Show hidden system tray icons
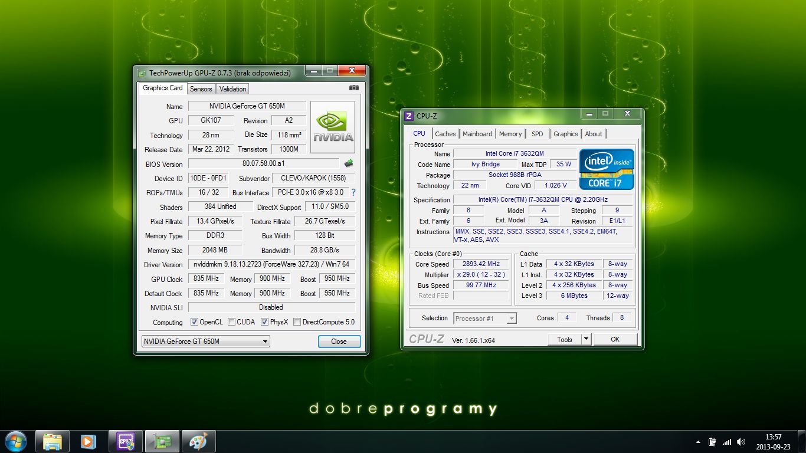 [699, 442]
